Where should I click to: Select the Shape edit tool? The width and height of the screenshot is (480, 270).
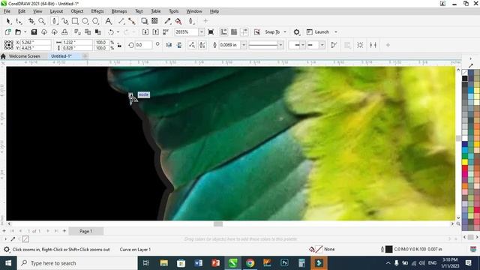(x=19, y=21)
